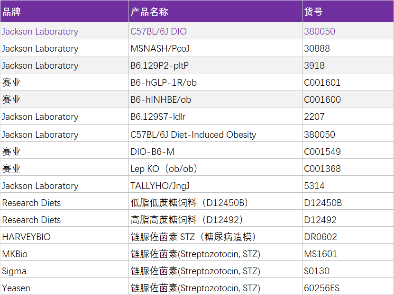
Task: Click the 货号 column header
Action: pyautogui.click(x=348, y=11)
